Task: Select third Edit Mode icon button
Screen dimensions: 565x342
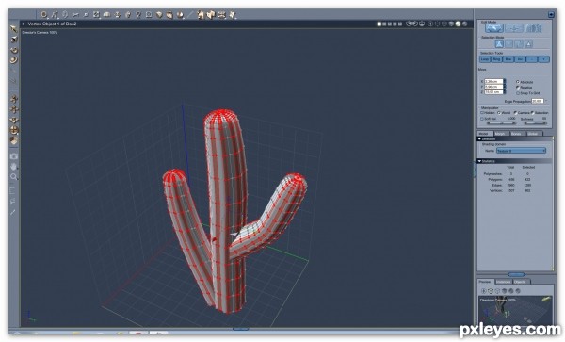Action: click(x=534, y=28)
